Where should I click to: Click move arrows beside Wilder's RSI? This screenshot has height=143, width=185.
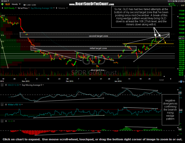coord(6,105)
